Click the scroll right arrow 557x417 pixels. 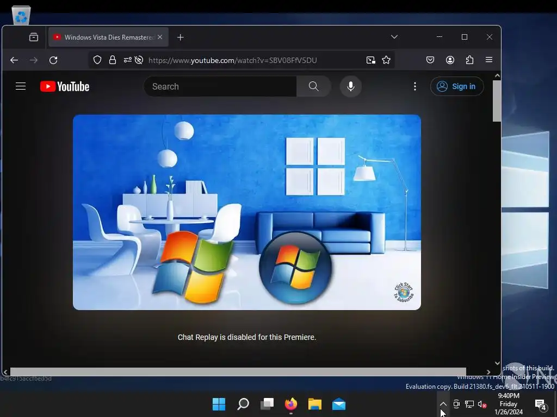pos(488,372)
